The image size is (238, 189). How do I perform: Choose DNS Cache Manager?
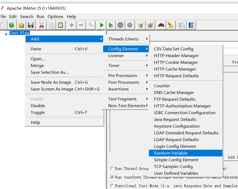[185, 92]
